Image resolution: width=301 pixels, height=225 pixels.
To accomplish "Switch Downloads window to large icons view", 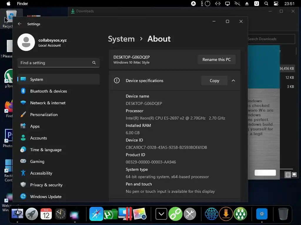I will pos(294,175).
